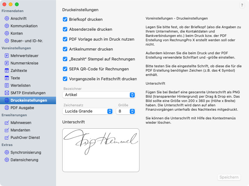Screen dimensions: 249x186
Task: Click the envelope icon for SMTP Einstellungen
Action: click(7, 93)
